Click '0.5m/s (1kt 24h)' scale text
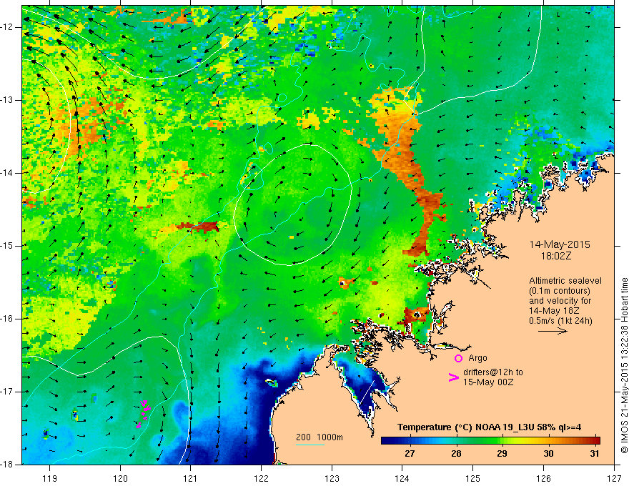The image size is (629, 486). [x=560, y=321]
